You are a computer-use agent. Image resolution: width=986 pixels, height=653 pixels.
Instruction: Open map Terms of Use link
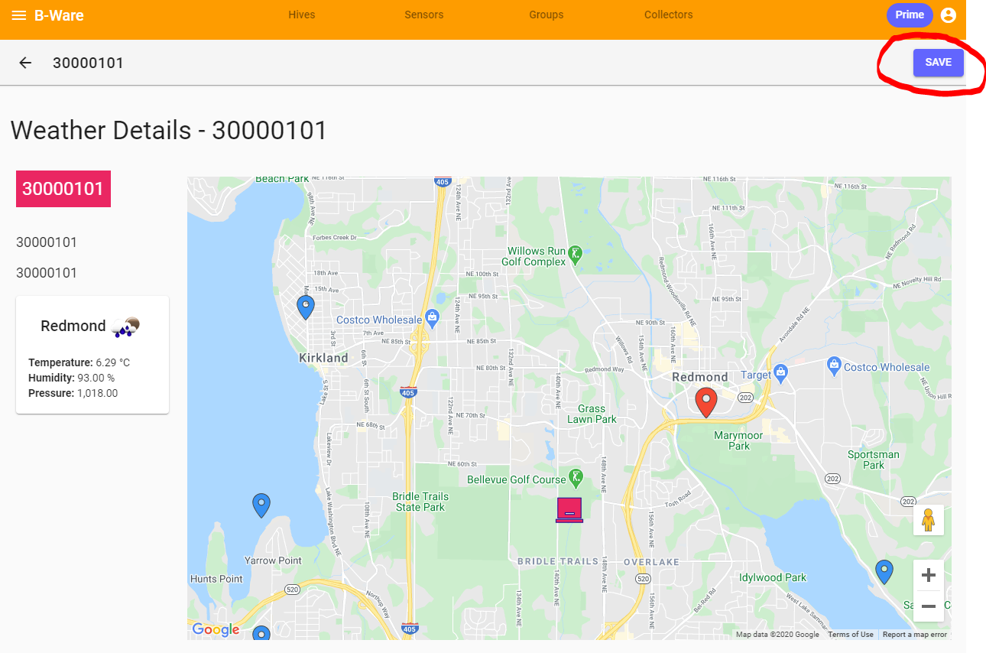click(x=851, y=635)
